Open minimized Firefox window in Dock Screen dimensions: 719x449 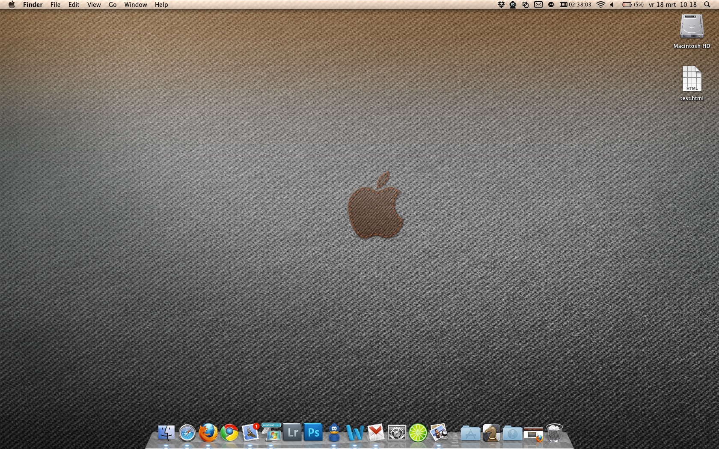(x=533, y=434)
